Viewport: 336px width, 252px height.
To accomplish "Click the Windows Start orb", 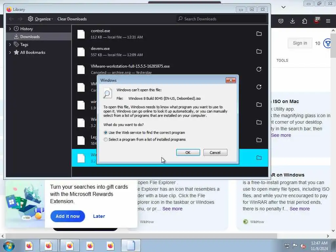I will pos(9,245).
